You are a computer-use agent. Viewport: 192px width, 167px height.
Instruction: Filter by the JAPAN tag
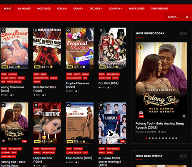point(116,78)
